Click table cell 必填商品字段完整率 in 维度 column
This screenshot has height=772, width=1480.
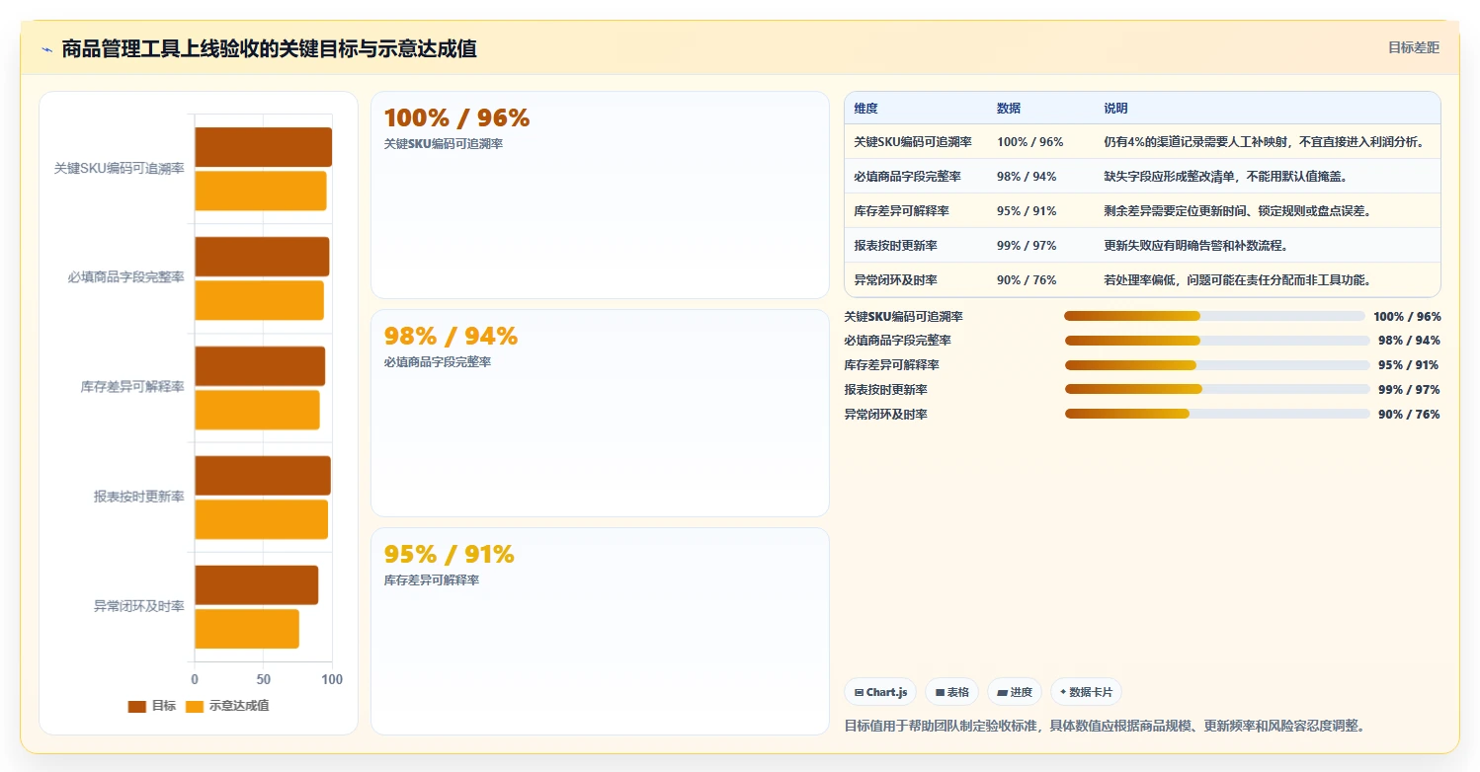pos(907,177)
